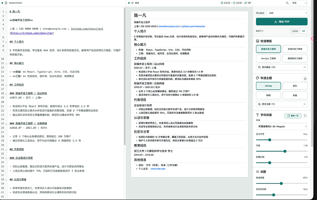Choose 全栈开发工程师 template
317x200 pixels.
(x=295, y=49)
